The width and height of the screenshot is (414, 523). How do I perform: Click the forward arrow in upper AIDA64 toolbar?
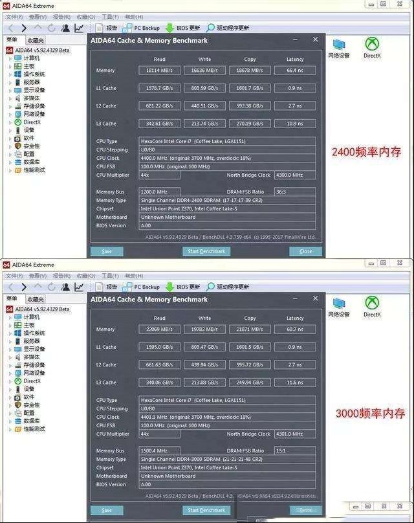[23, 28]
